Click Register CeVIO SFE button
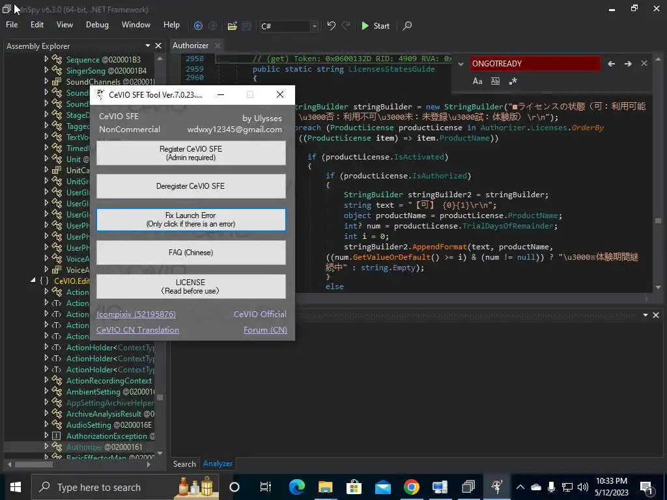The height and width of the screenshot is (500, 667). coord(191,153)
